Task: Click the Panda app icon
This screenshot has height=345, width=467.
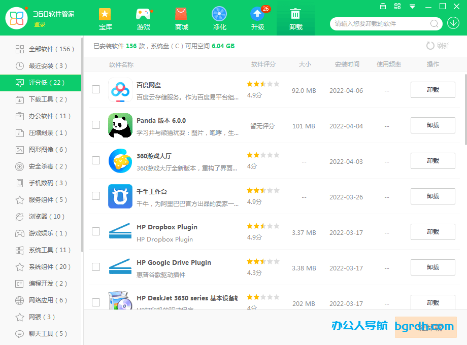Action: click(x=120, y=125)
